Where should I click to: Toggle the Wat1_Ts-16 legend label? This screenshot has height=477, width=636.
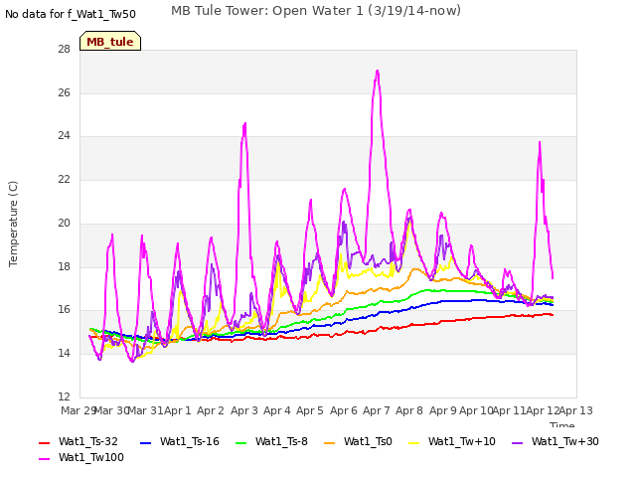(190, 441)
